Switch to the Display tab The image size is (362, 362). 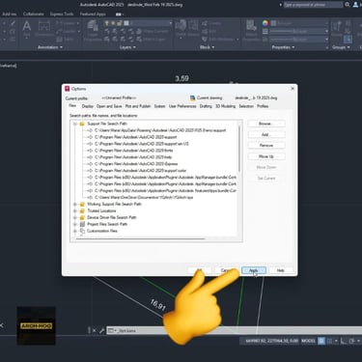click(88, 106)
